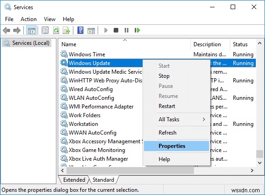Click the gear icon beside WLAN AutoConfig
The width and height of the screenshot is (265, 195).
pos(64,97)
